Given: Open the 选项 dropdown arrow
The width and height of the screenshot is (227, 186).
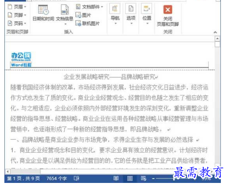Looking at the screenshot, I should pos(131,23).
